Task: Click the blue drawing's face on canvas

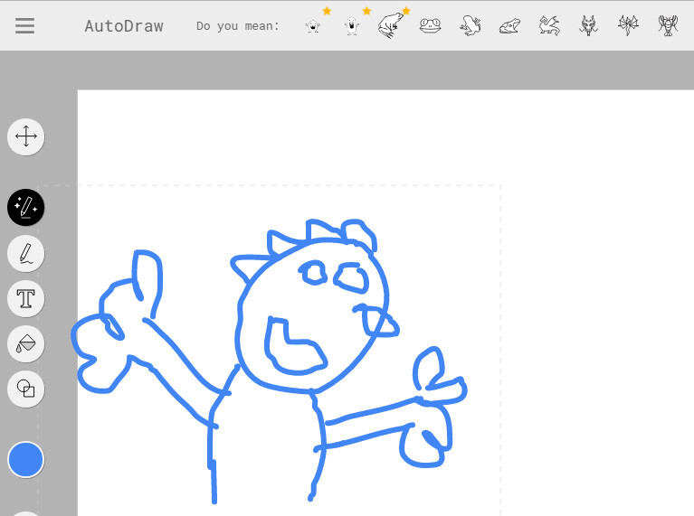Action: click(313, 315)
